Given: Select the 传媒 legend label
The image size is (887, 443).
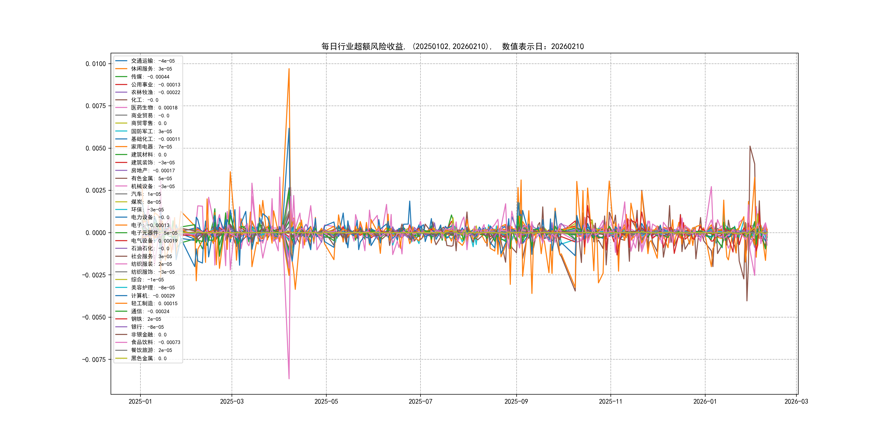Looking at the screenshot, I should [x=137, y=77].
